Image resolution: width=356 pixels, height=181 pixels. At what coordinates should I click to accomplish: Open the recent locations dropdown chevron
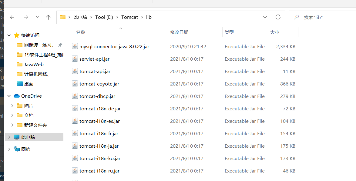click(x=37, y=17)
